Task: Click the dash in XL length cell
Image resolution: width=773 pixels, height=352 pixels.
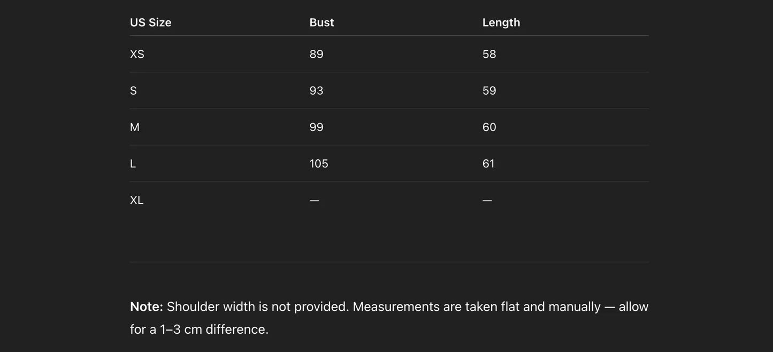Action: point(487,201)
